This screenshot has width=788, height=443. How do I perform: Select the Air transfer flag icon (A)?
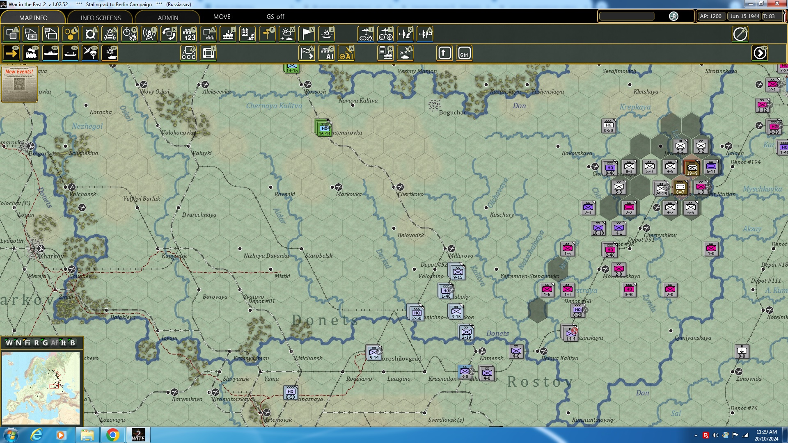pyautogui.click(x=425, y=34)
